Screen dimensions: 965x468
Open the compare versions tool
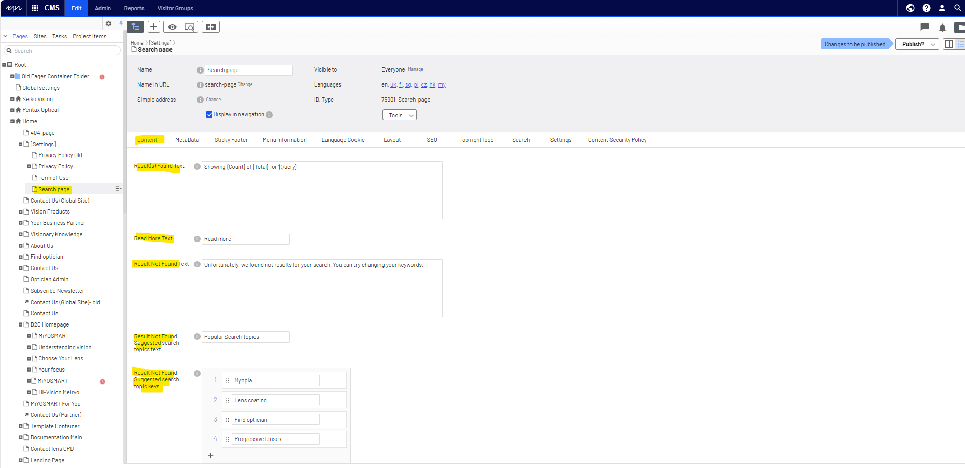click(x=210, y=27)
